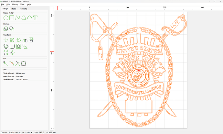This screenshot has height=134, width=223.
Task: Select the Offset Vectors tool
Action: tap(6, 46)
